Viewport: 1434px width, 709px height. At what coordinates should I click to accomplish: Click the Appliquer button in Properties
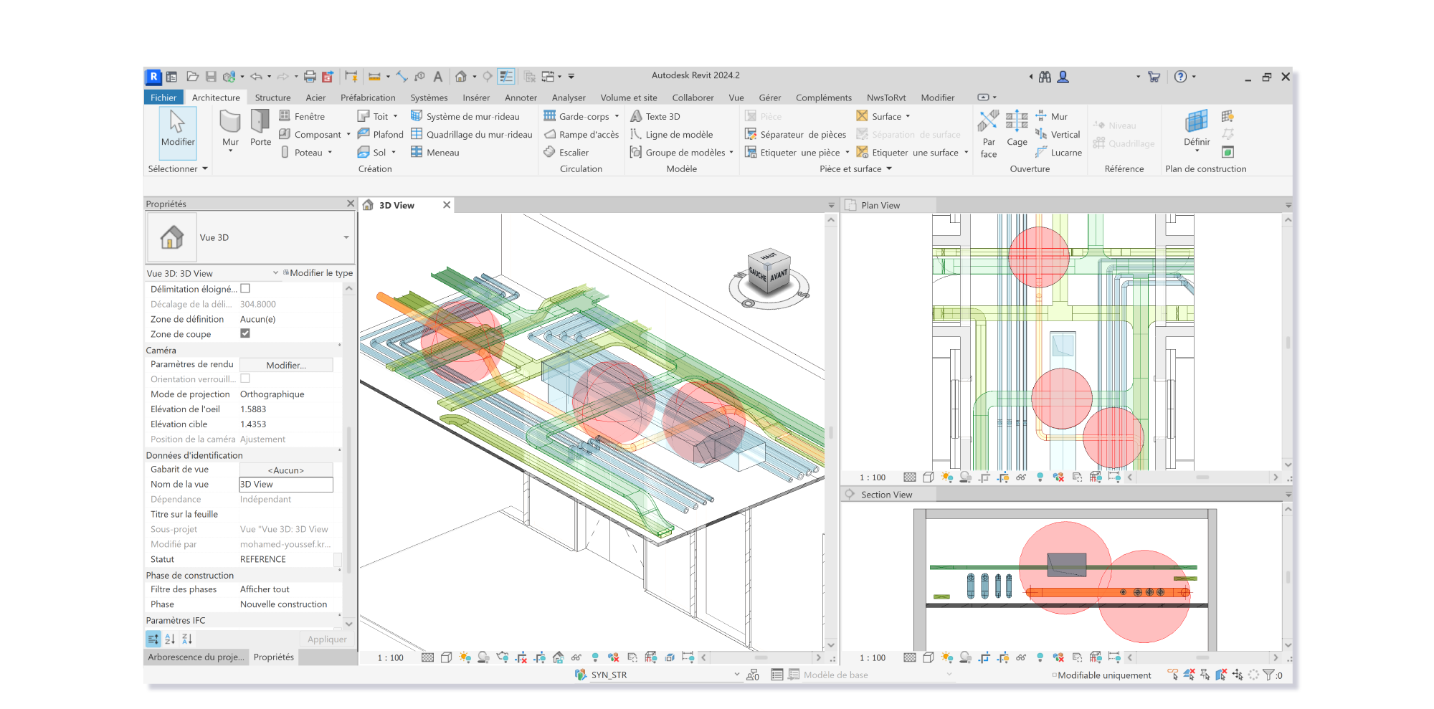point(326,638)
